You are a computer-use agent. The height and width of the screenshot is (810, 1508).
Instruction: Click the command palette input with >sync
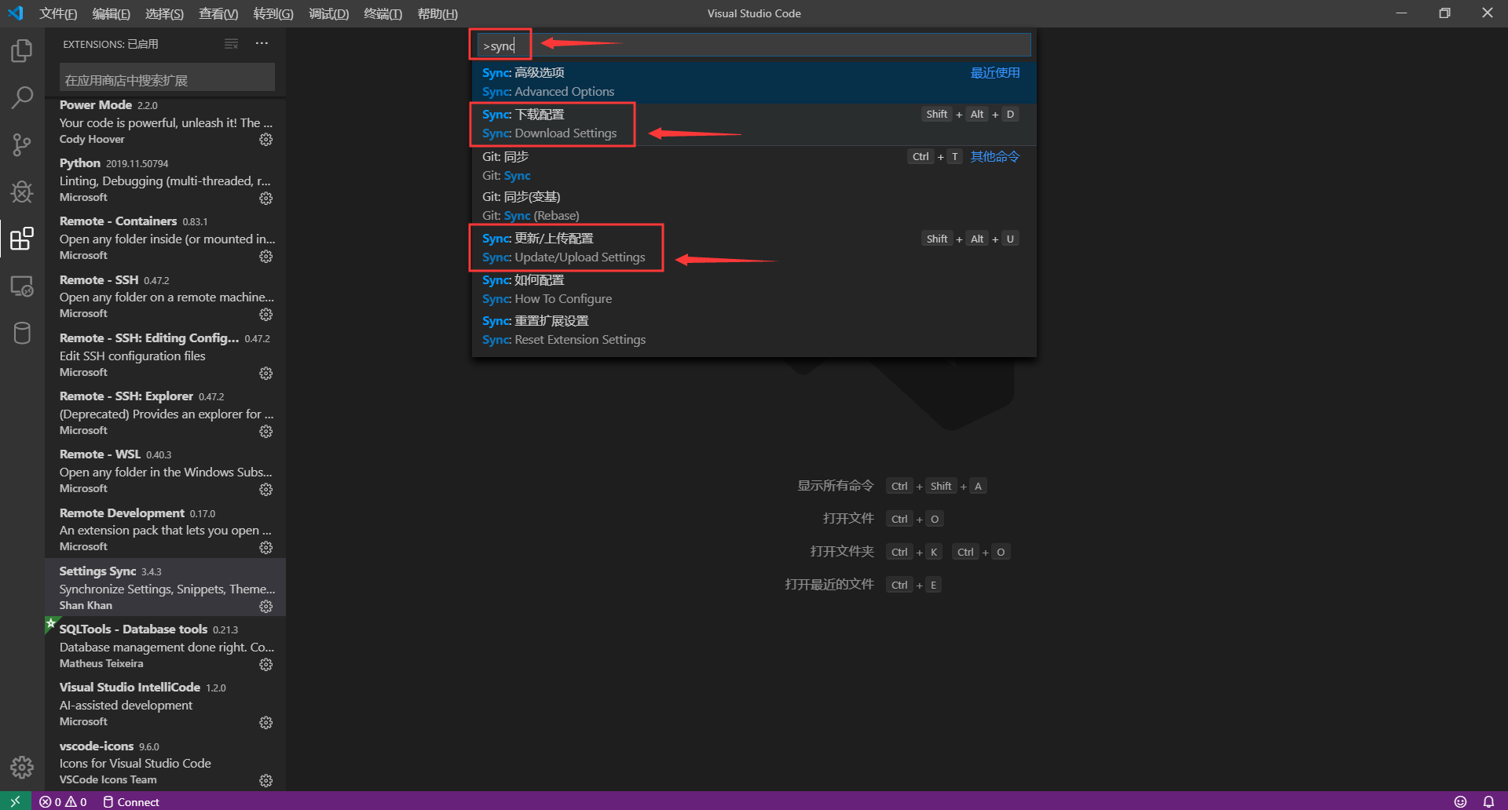(753, 46)
